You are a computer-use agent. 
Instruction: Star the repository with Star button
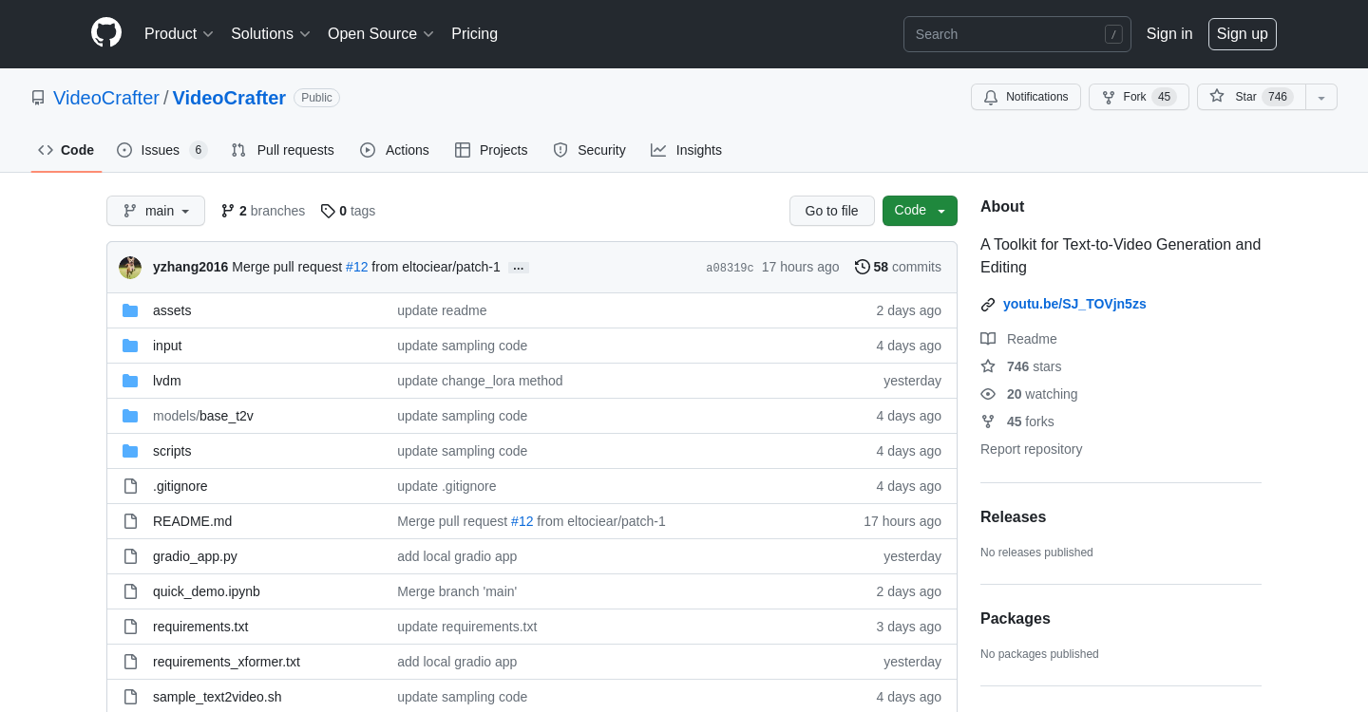click(1251, 97)
